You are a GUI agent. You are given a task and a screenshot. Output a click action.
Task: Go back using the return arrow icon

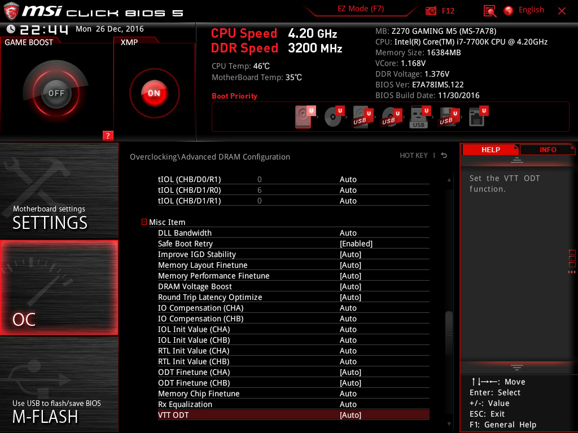click(x=444, y=156)
